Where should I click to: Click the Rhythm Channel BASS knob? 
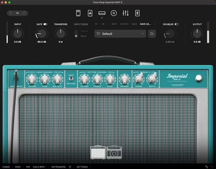[x=110, y=79]
